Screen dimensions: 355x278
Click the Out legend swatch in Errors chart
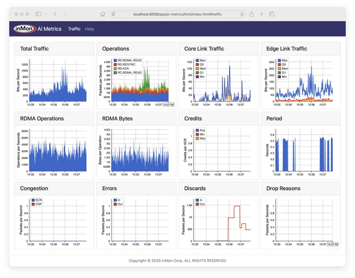[115, 204]
